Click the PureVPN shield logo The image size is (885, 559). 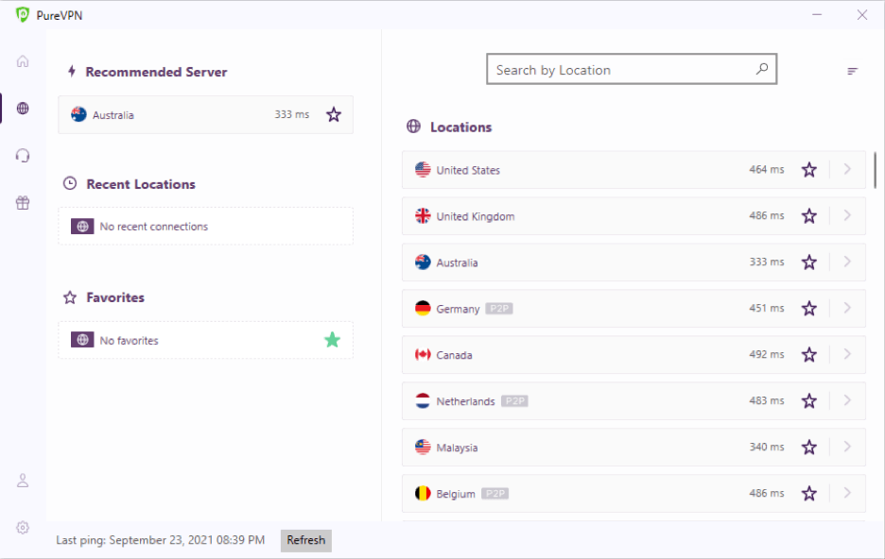(23, 15)
